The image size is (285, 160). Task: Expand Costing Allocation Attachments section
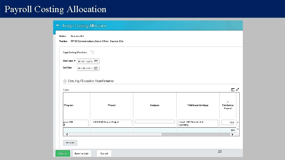click(65, 81)
